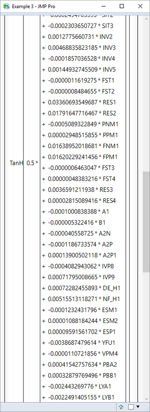Select the 0.0036591211938 * RES3 term

[x=81, y=190]
